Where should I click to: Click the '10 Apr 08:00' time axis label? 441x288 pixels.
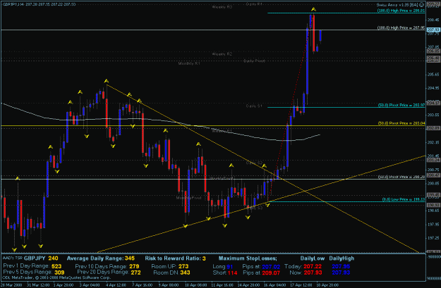tap(196, 285)
